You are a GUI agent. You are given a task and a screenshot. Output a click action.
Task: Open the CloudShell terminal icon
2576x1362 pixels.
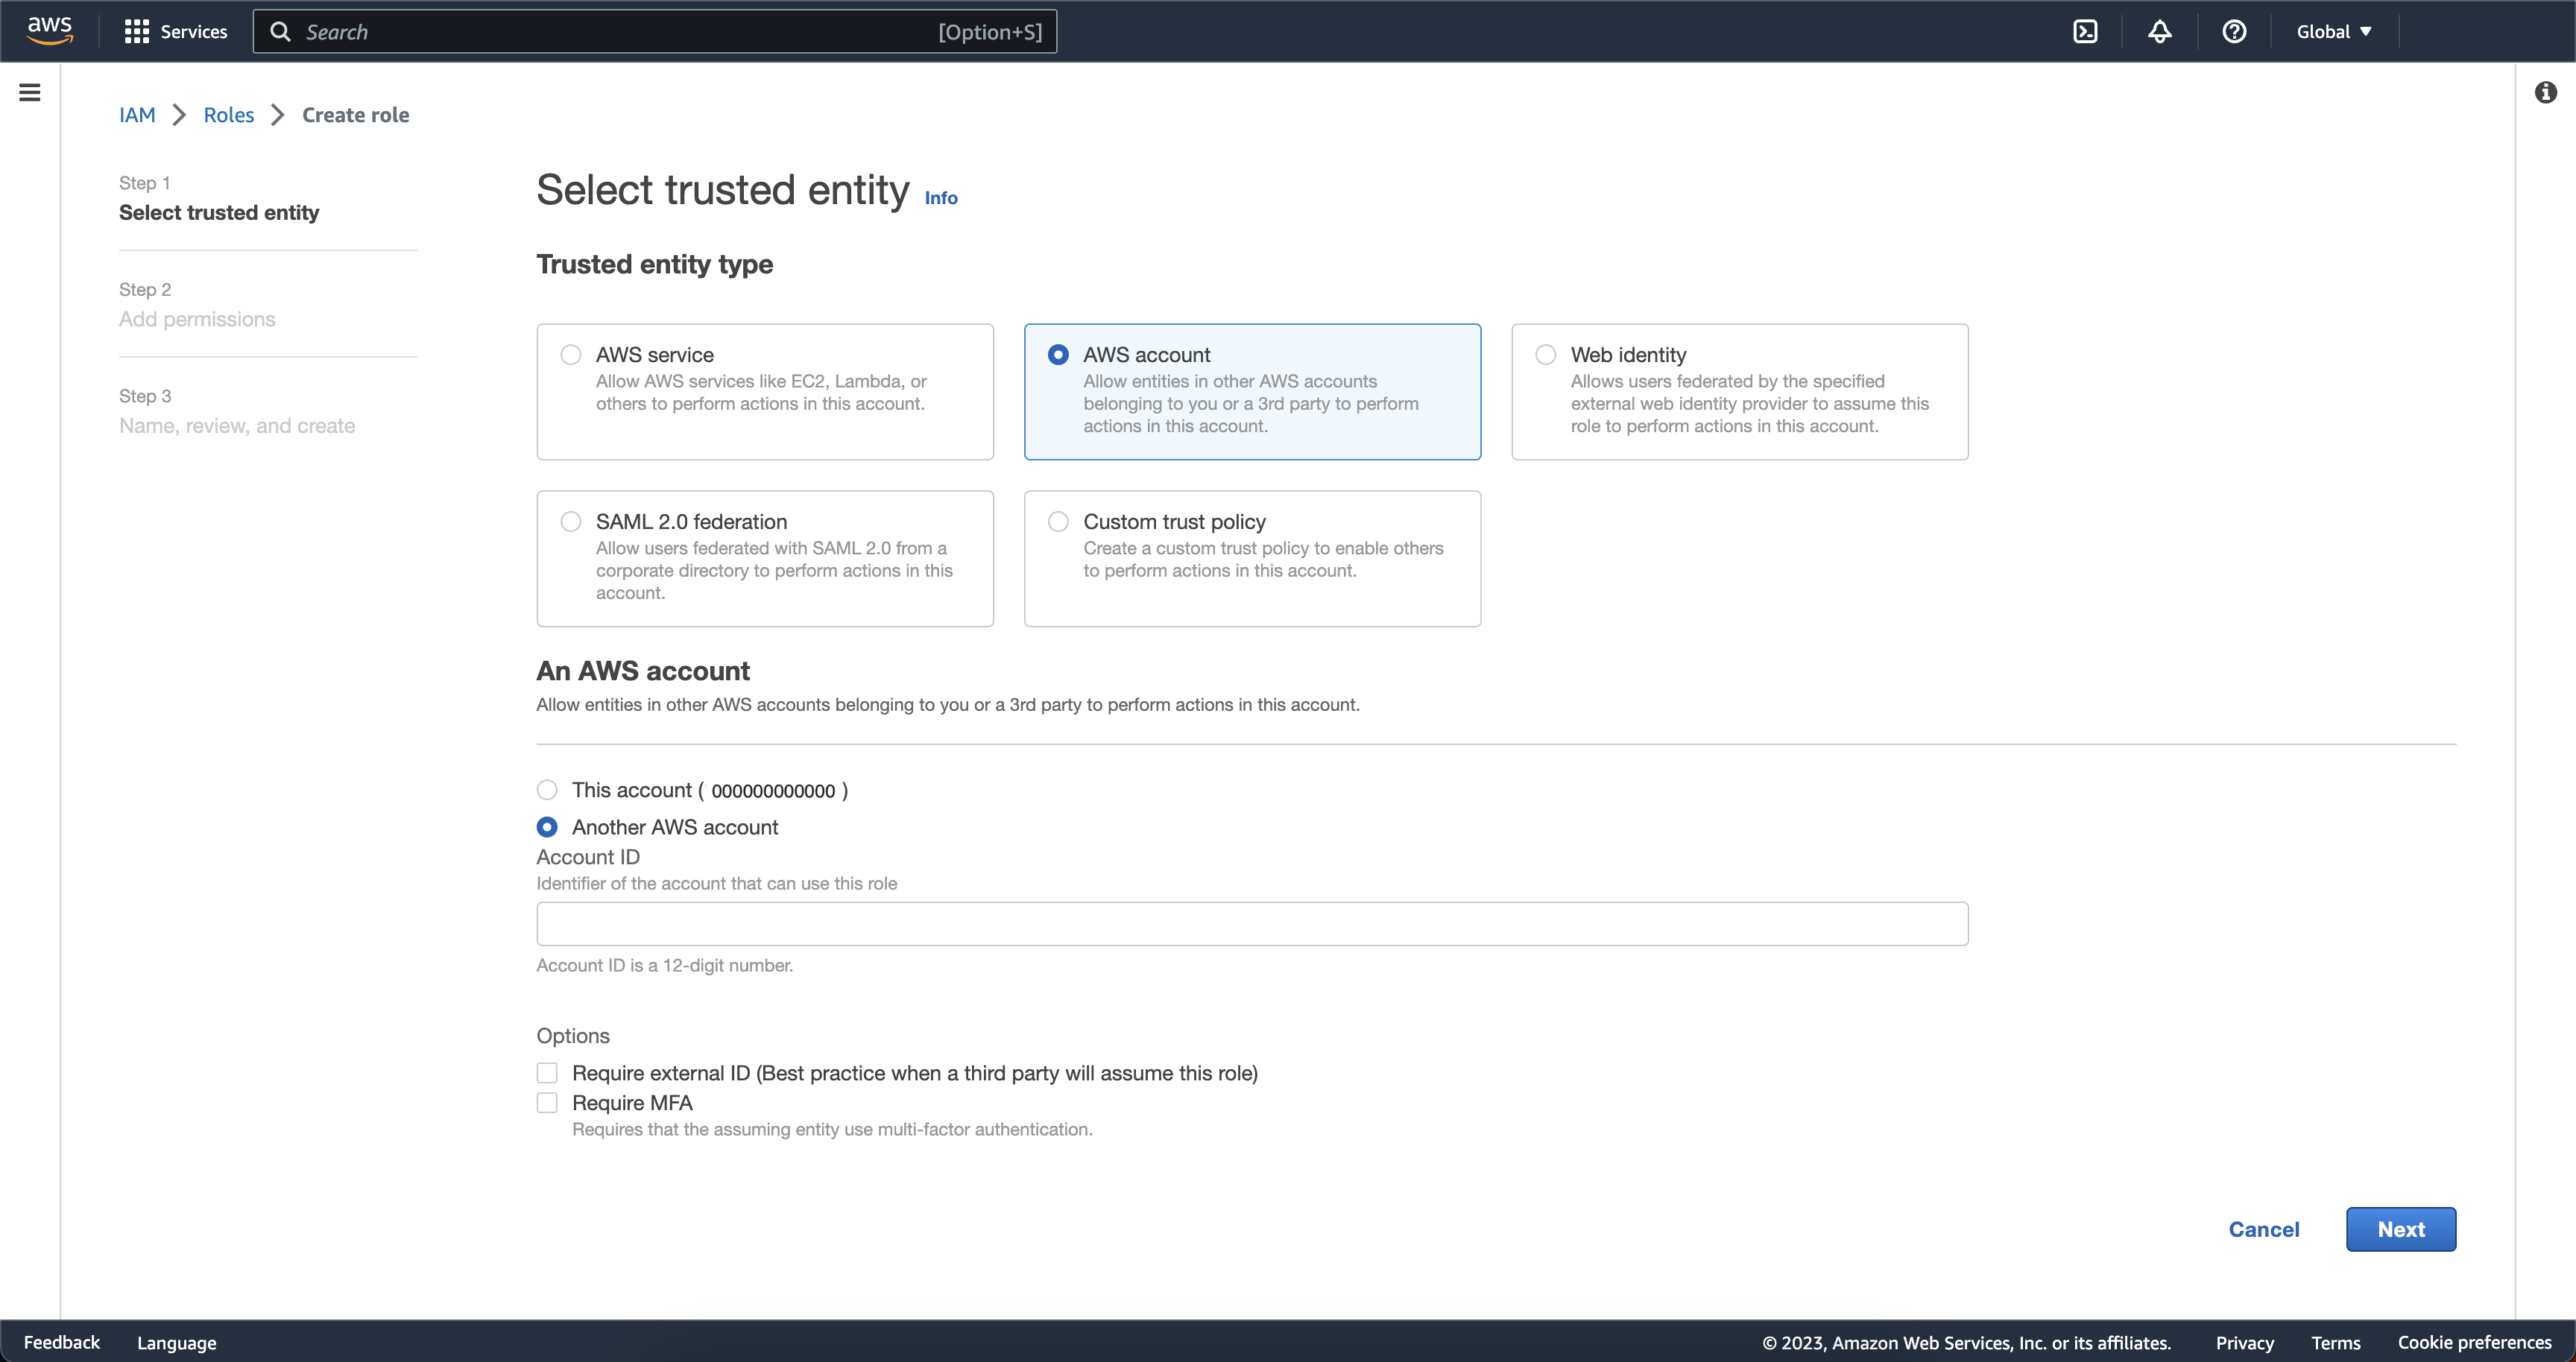click(x=2085, y=31)
